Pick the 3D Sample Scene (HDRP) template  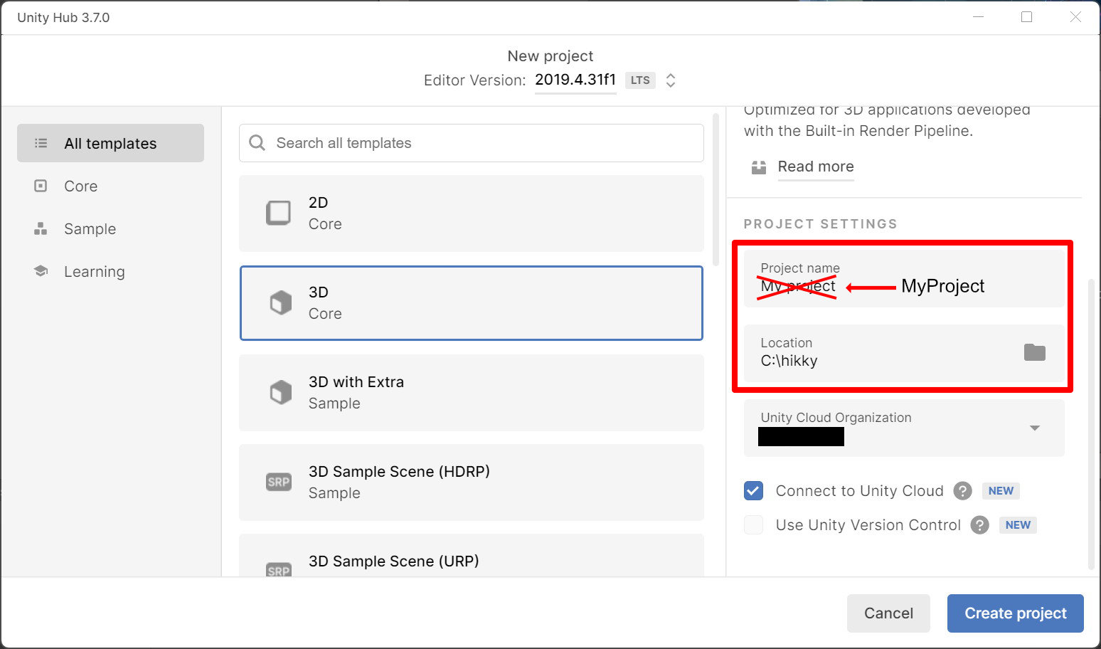(471, 482)
